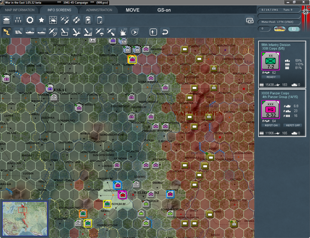Click the REFIT OFF button
This screenshot has width=310, height=238.
pyautogui.click(x=293, y=126)
